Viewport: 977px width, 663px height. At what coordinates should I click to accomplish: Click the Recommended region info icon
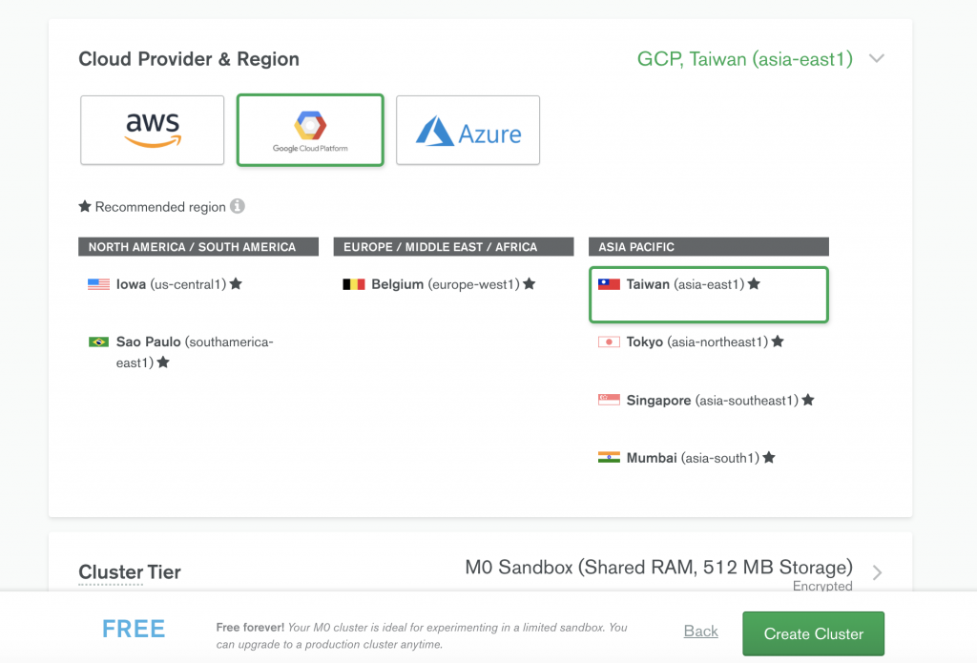coord(238,206)
